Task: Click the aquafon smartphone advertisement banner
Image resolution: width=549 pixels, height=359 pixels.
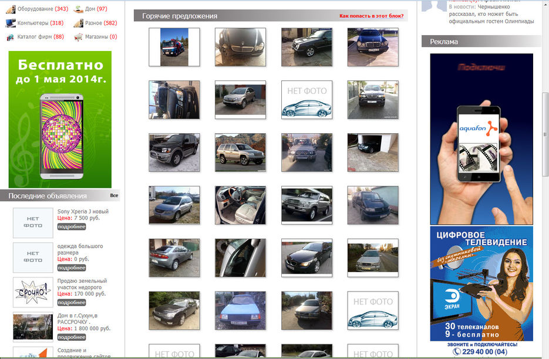Action: click(x=481, y=139)
